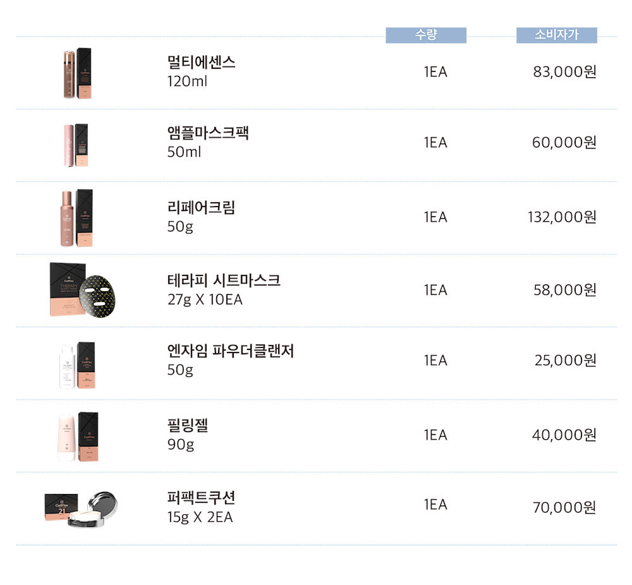Click the 70,000원 price of 퍼팩트쿠션
632x585 pixels.
click(564, 507)
